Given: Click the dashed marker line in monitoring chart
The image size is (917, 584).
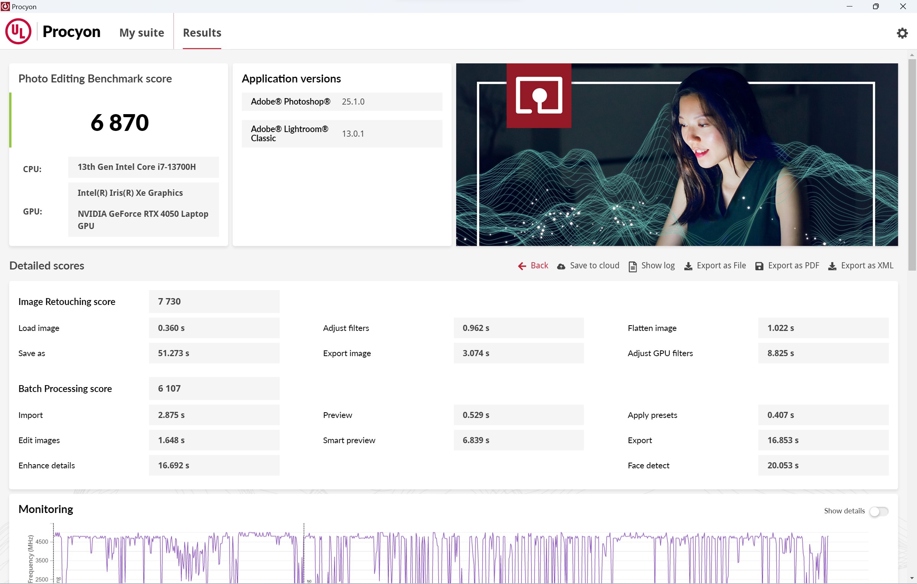Looking at the screenshot, I should [304, 553].
